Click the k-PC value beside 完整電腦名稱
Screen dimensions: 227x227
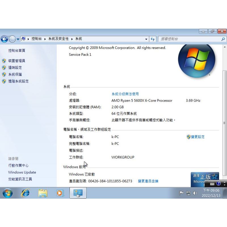[x=115, y=144]
